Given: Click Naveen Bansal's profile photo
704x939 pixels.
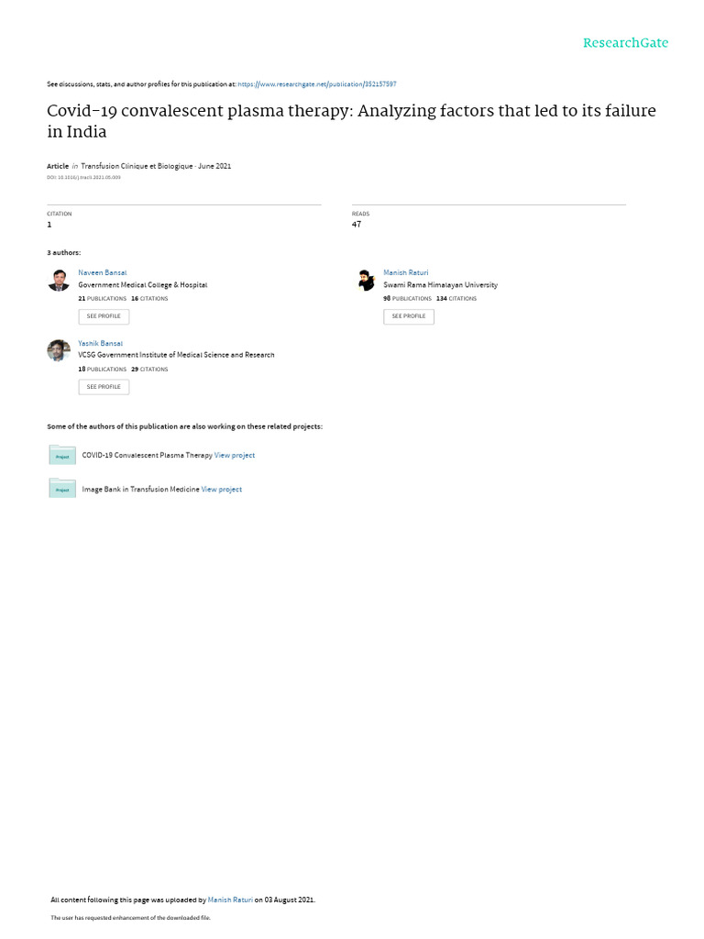Looking at the screenshot, I should tap(59, 281).
